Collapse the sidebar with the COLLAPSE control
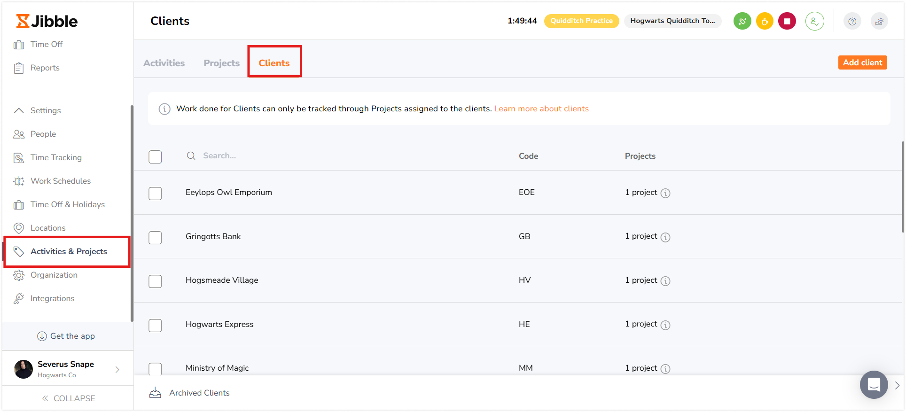Image resolution: width=906 pixels, height=412 pixels. [69, 398]
